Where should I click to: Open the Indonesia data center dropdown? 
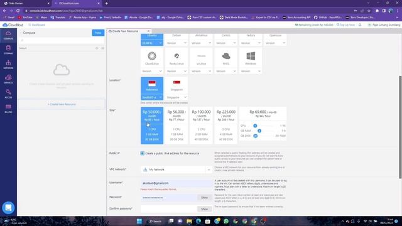tap(152, 97)
